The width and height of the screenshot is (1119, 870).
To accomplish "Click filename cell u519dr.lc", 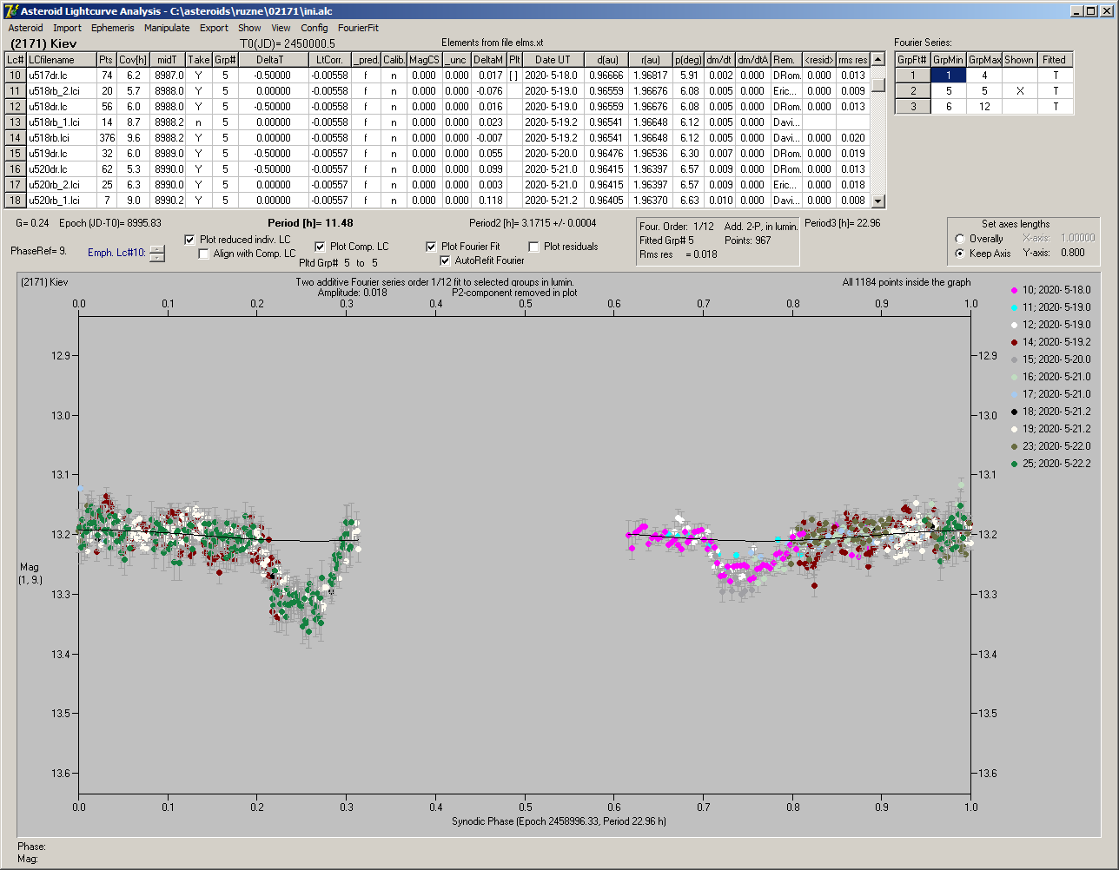I will [61, 154].
